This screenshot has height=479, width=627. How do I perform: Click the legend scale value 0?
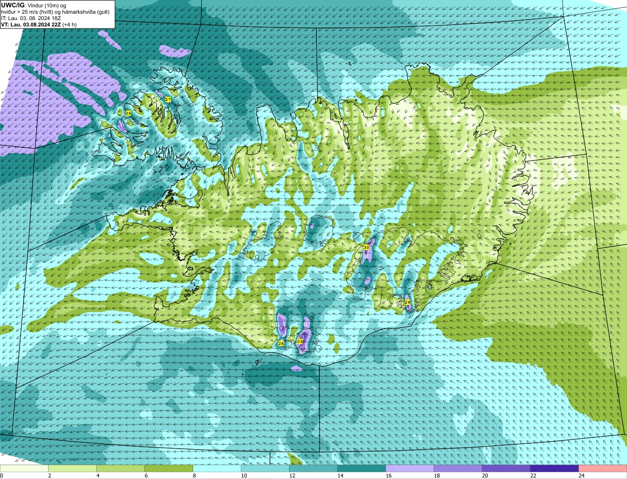1,476
